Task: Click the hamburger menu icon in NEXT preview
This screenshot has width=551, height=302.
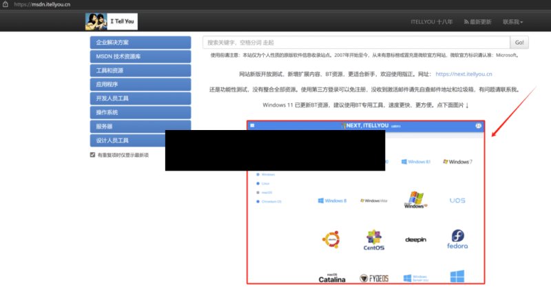Action: 252,125
